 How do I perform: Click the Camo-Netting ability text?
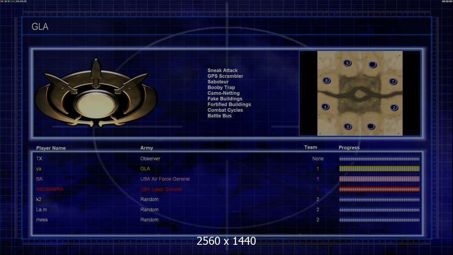point(224,93)
